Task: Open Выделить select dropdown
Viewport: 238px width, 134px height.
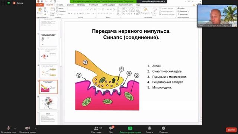Action: [x=183, y=15]
